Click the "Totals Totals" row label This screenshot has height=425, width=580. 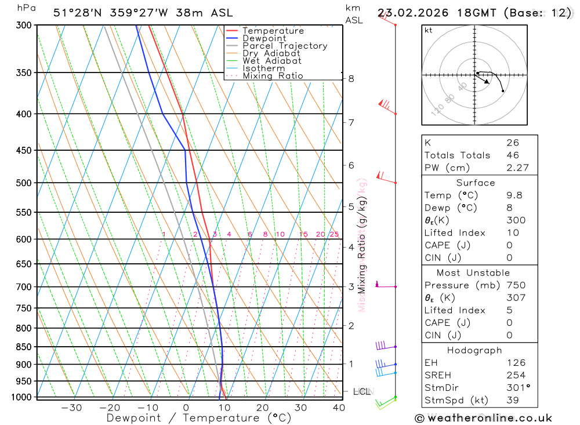coord(457,155)
